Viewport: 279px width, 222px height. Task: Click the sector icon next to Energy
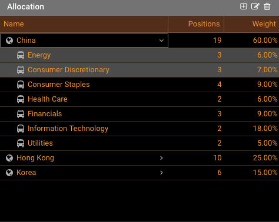coord(21,55)
